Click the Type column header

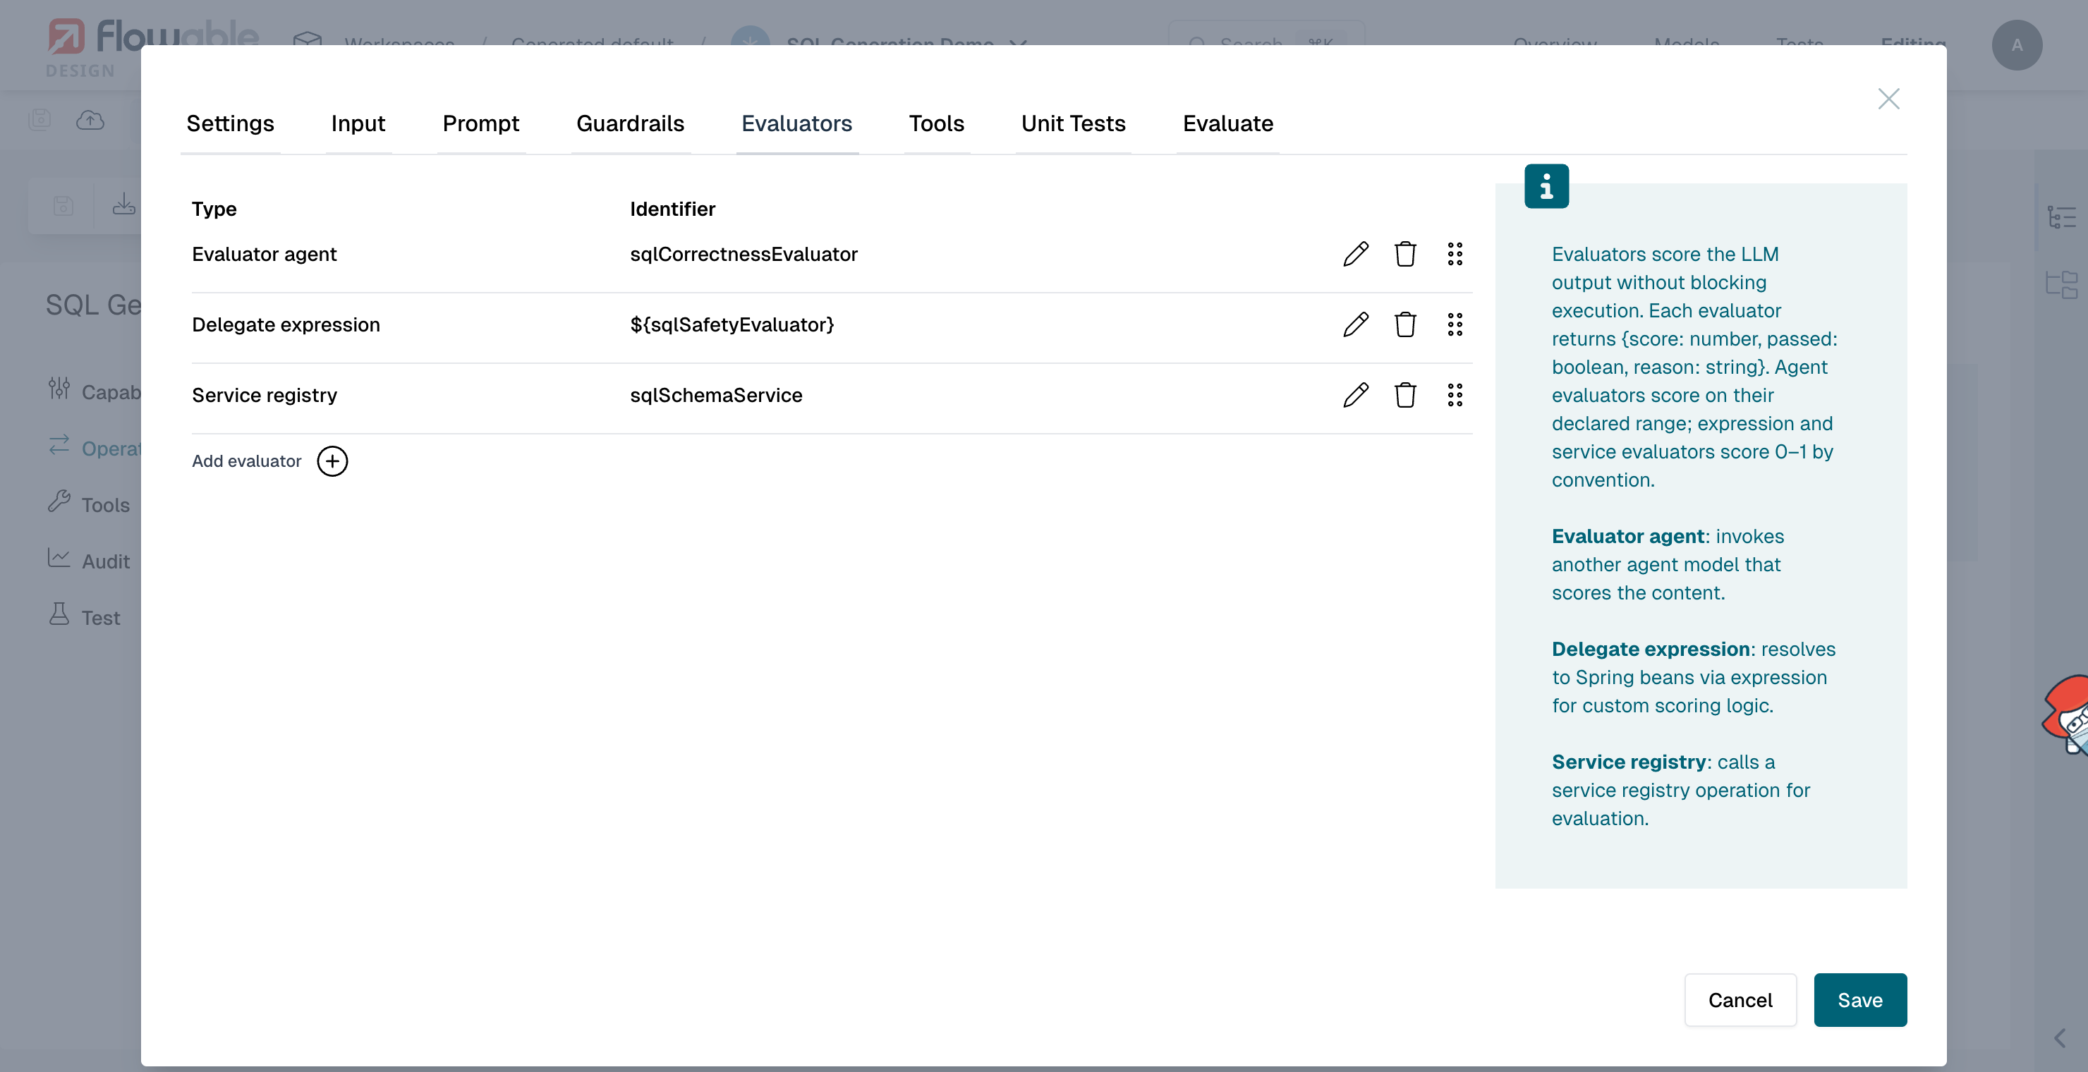214,209
